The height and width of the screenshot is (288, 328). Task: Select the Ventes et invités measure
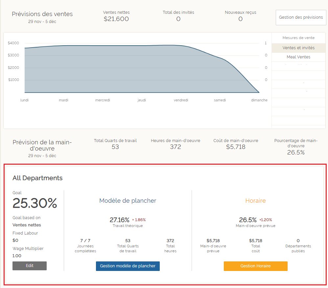(298, 48)
